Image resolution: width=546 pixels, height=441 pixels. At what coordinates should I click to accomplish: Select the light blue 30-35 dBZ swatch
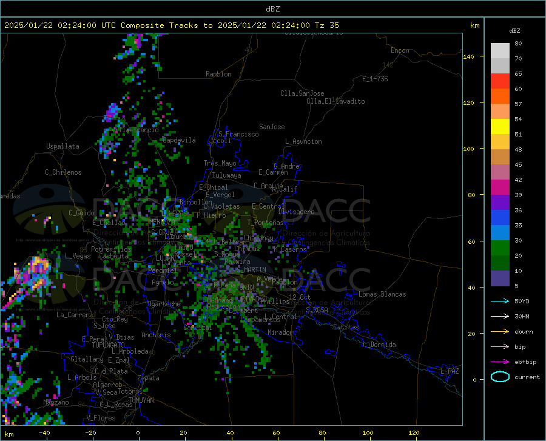[500, 233]
